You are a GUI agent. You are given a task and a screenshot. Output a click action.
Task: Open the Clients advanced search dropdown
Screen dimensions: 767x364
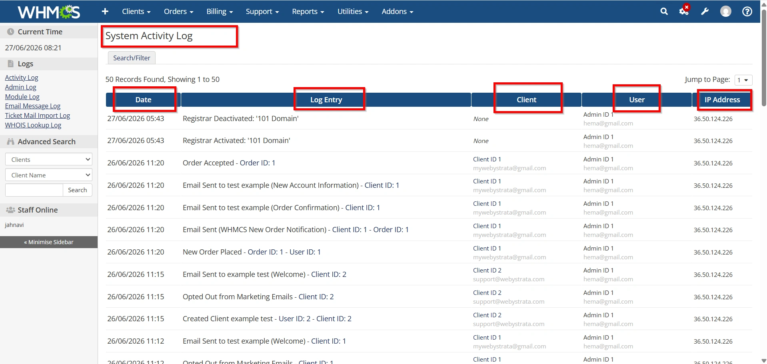click(49, 159)
